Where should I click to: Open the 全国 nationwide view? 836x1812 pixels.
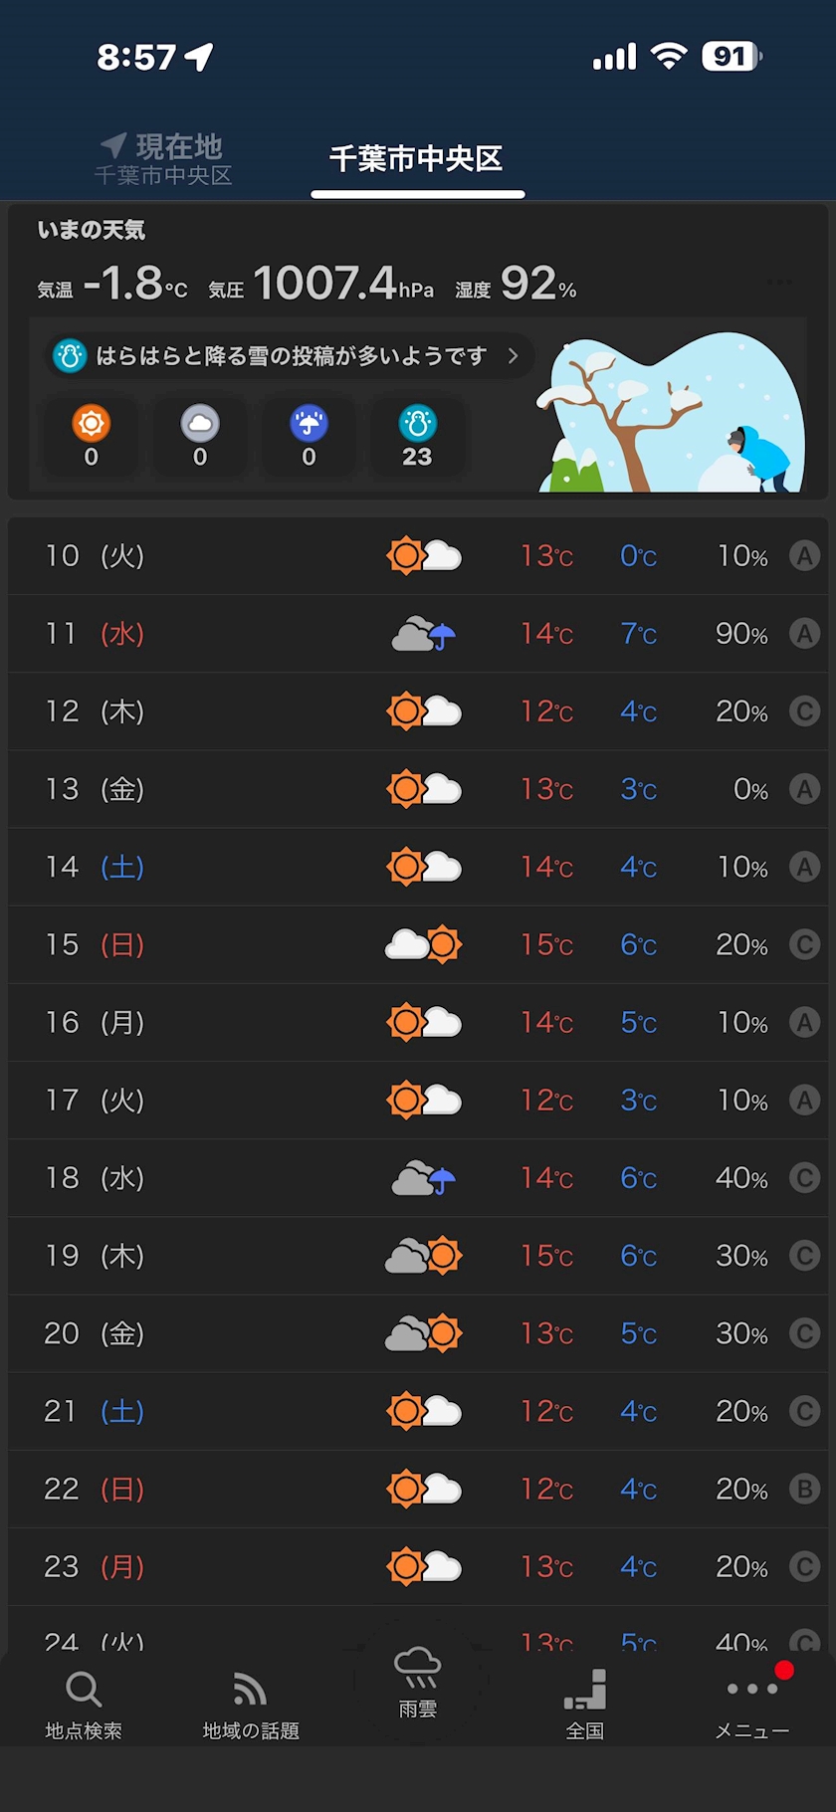click(x=585, y=1704)
